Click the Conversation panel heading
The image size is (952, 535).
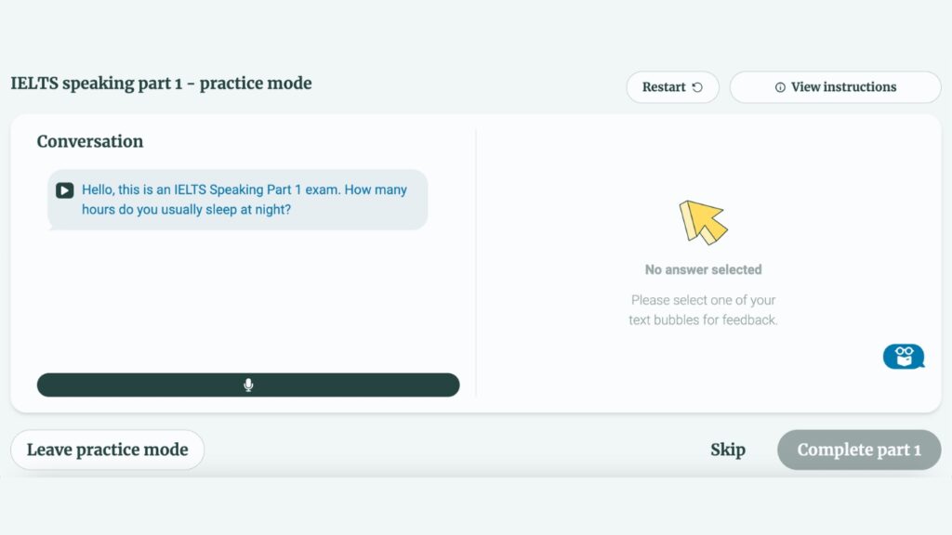pyautogui.click(x=89, y=141)
